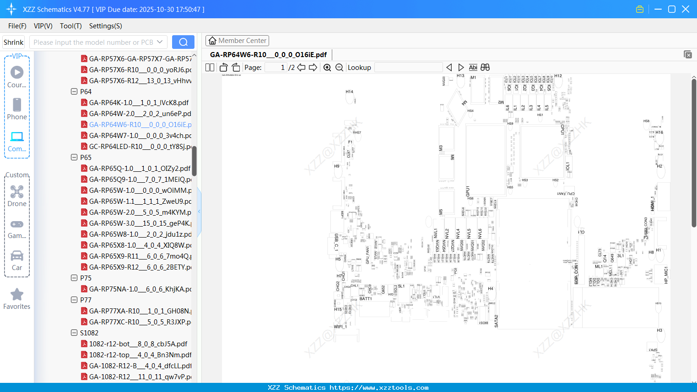This screenshot has width=697, height=392.
Task: Open the Drone category
Action: [17, 196]
